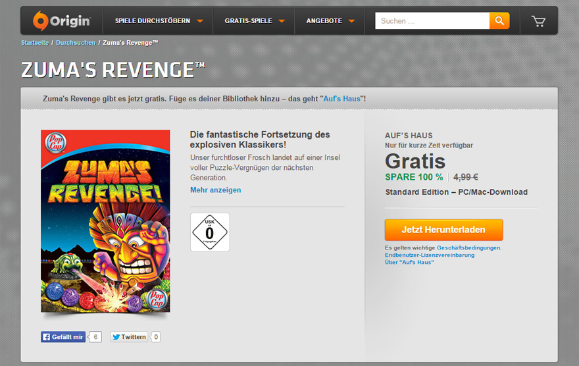Open the SPIELE DURCHSTÖBERN menu
The width and height of the screenshot is (579, 366).
[153, 20]
